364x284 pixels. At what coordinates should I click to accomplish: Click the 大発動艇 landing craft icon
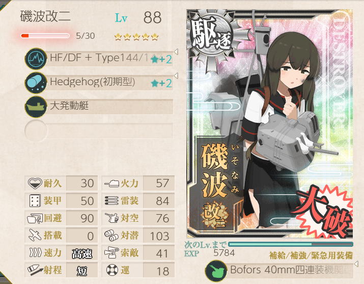(36, 107)
